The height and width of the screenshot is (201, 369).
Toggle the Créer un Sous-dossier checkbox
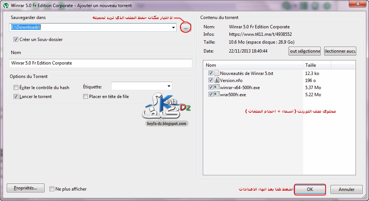[16, 40]
